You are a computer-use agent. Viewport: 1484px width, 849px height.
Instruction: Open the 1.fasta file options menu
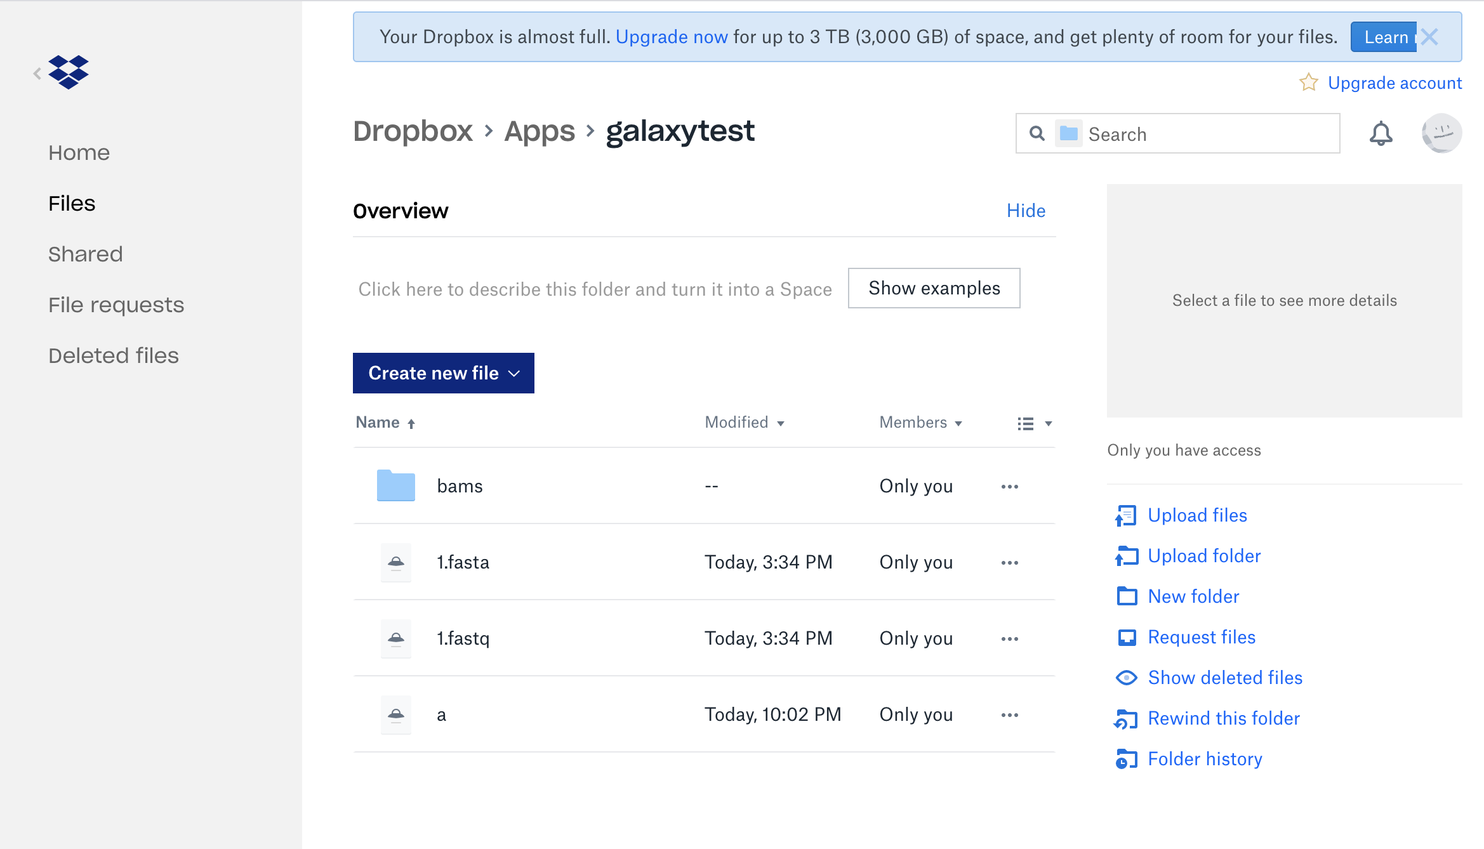click(x=1009, y=563)
